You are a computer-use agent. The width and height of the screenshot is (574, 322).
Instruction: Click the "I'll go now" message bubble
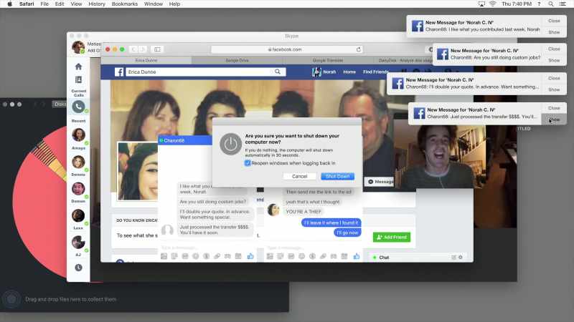pyautogui.click(x=347, y=233)
